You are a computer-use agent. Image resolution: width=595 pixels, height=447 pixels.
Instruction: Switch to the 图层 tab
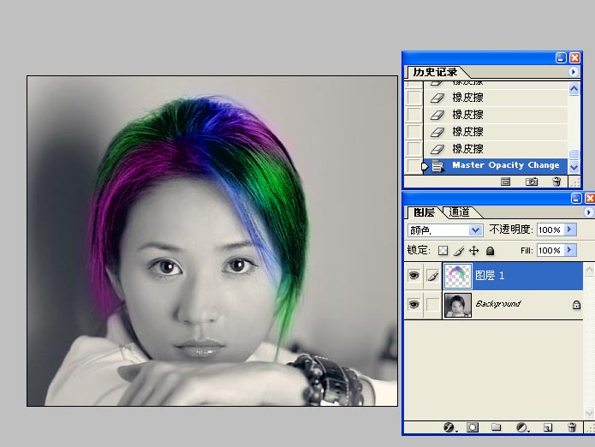point(424,212)
